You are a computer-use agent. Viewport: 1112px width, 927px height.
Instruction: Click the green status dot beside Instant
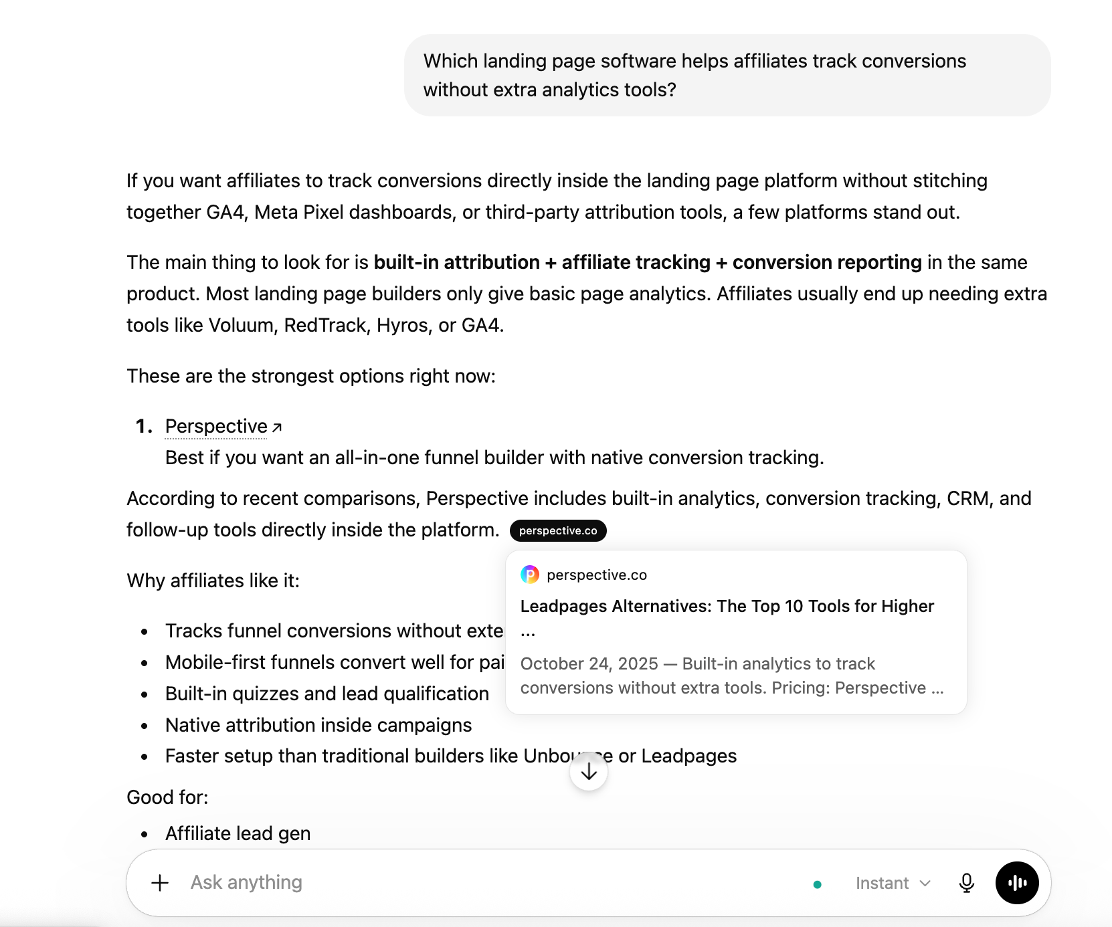(x=817, y=884)
